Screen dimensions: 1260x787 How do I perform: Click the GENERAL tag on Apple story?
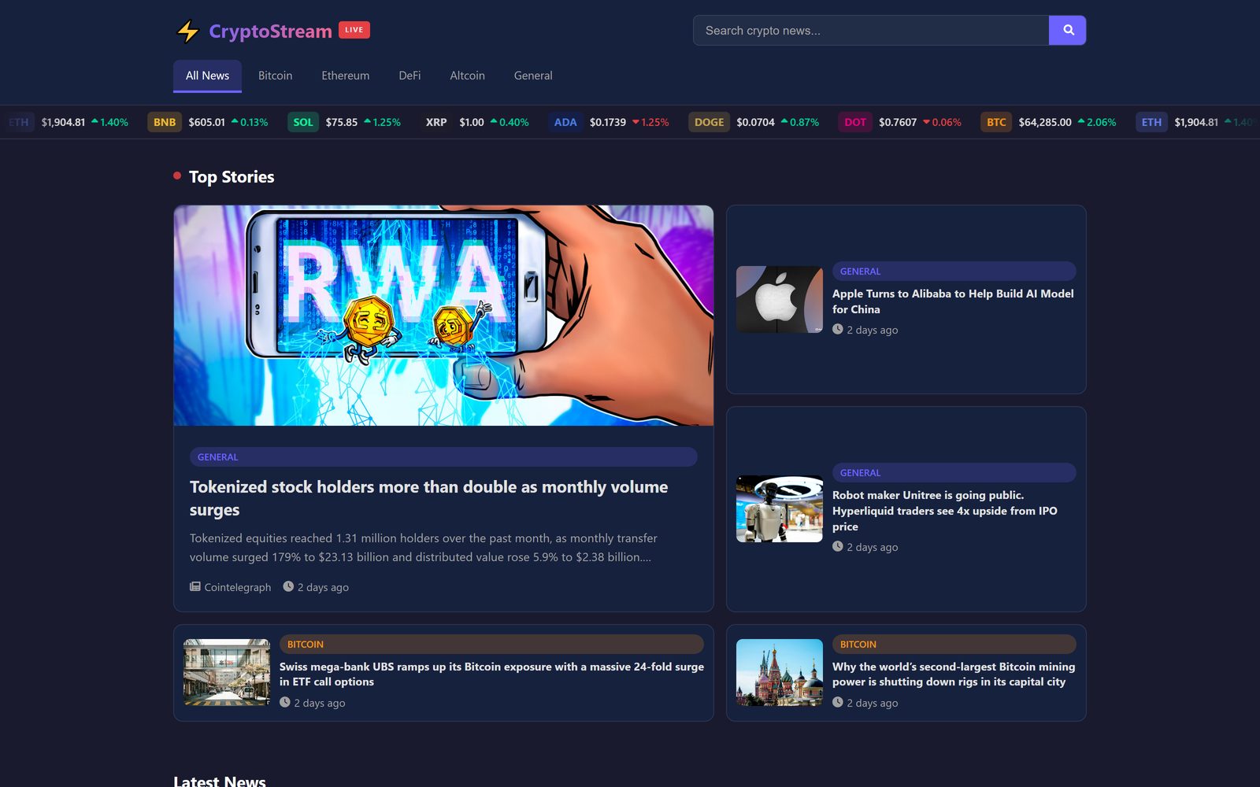tap(954, 271)
